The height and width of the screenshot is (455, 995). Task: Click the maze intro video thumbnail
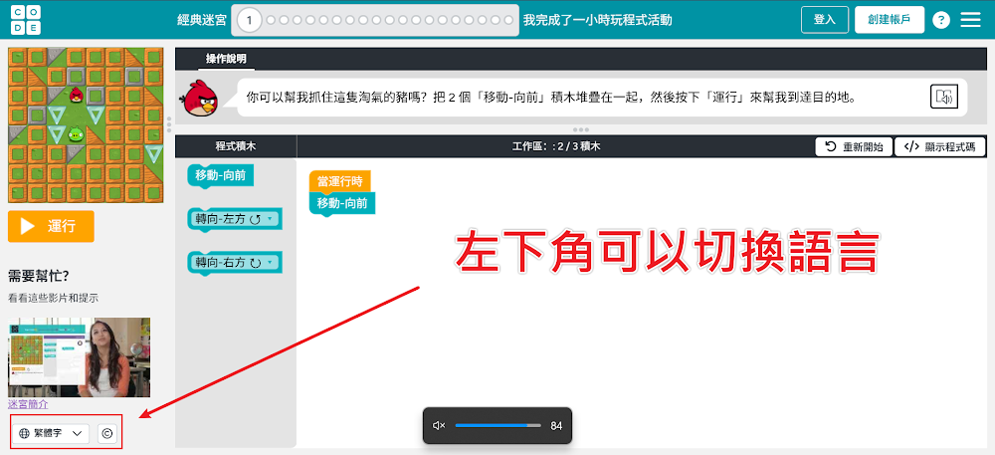tap(79, 357)
